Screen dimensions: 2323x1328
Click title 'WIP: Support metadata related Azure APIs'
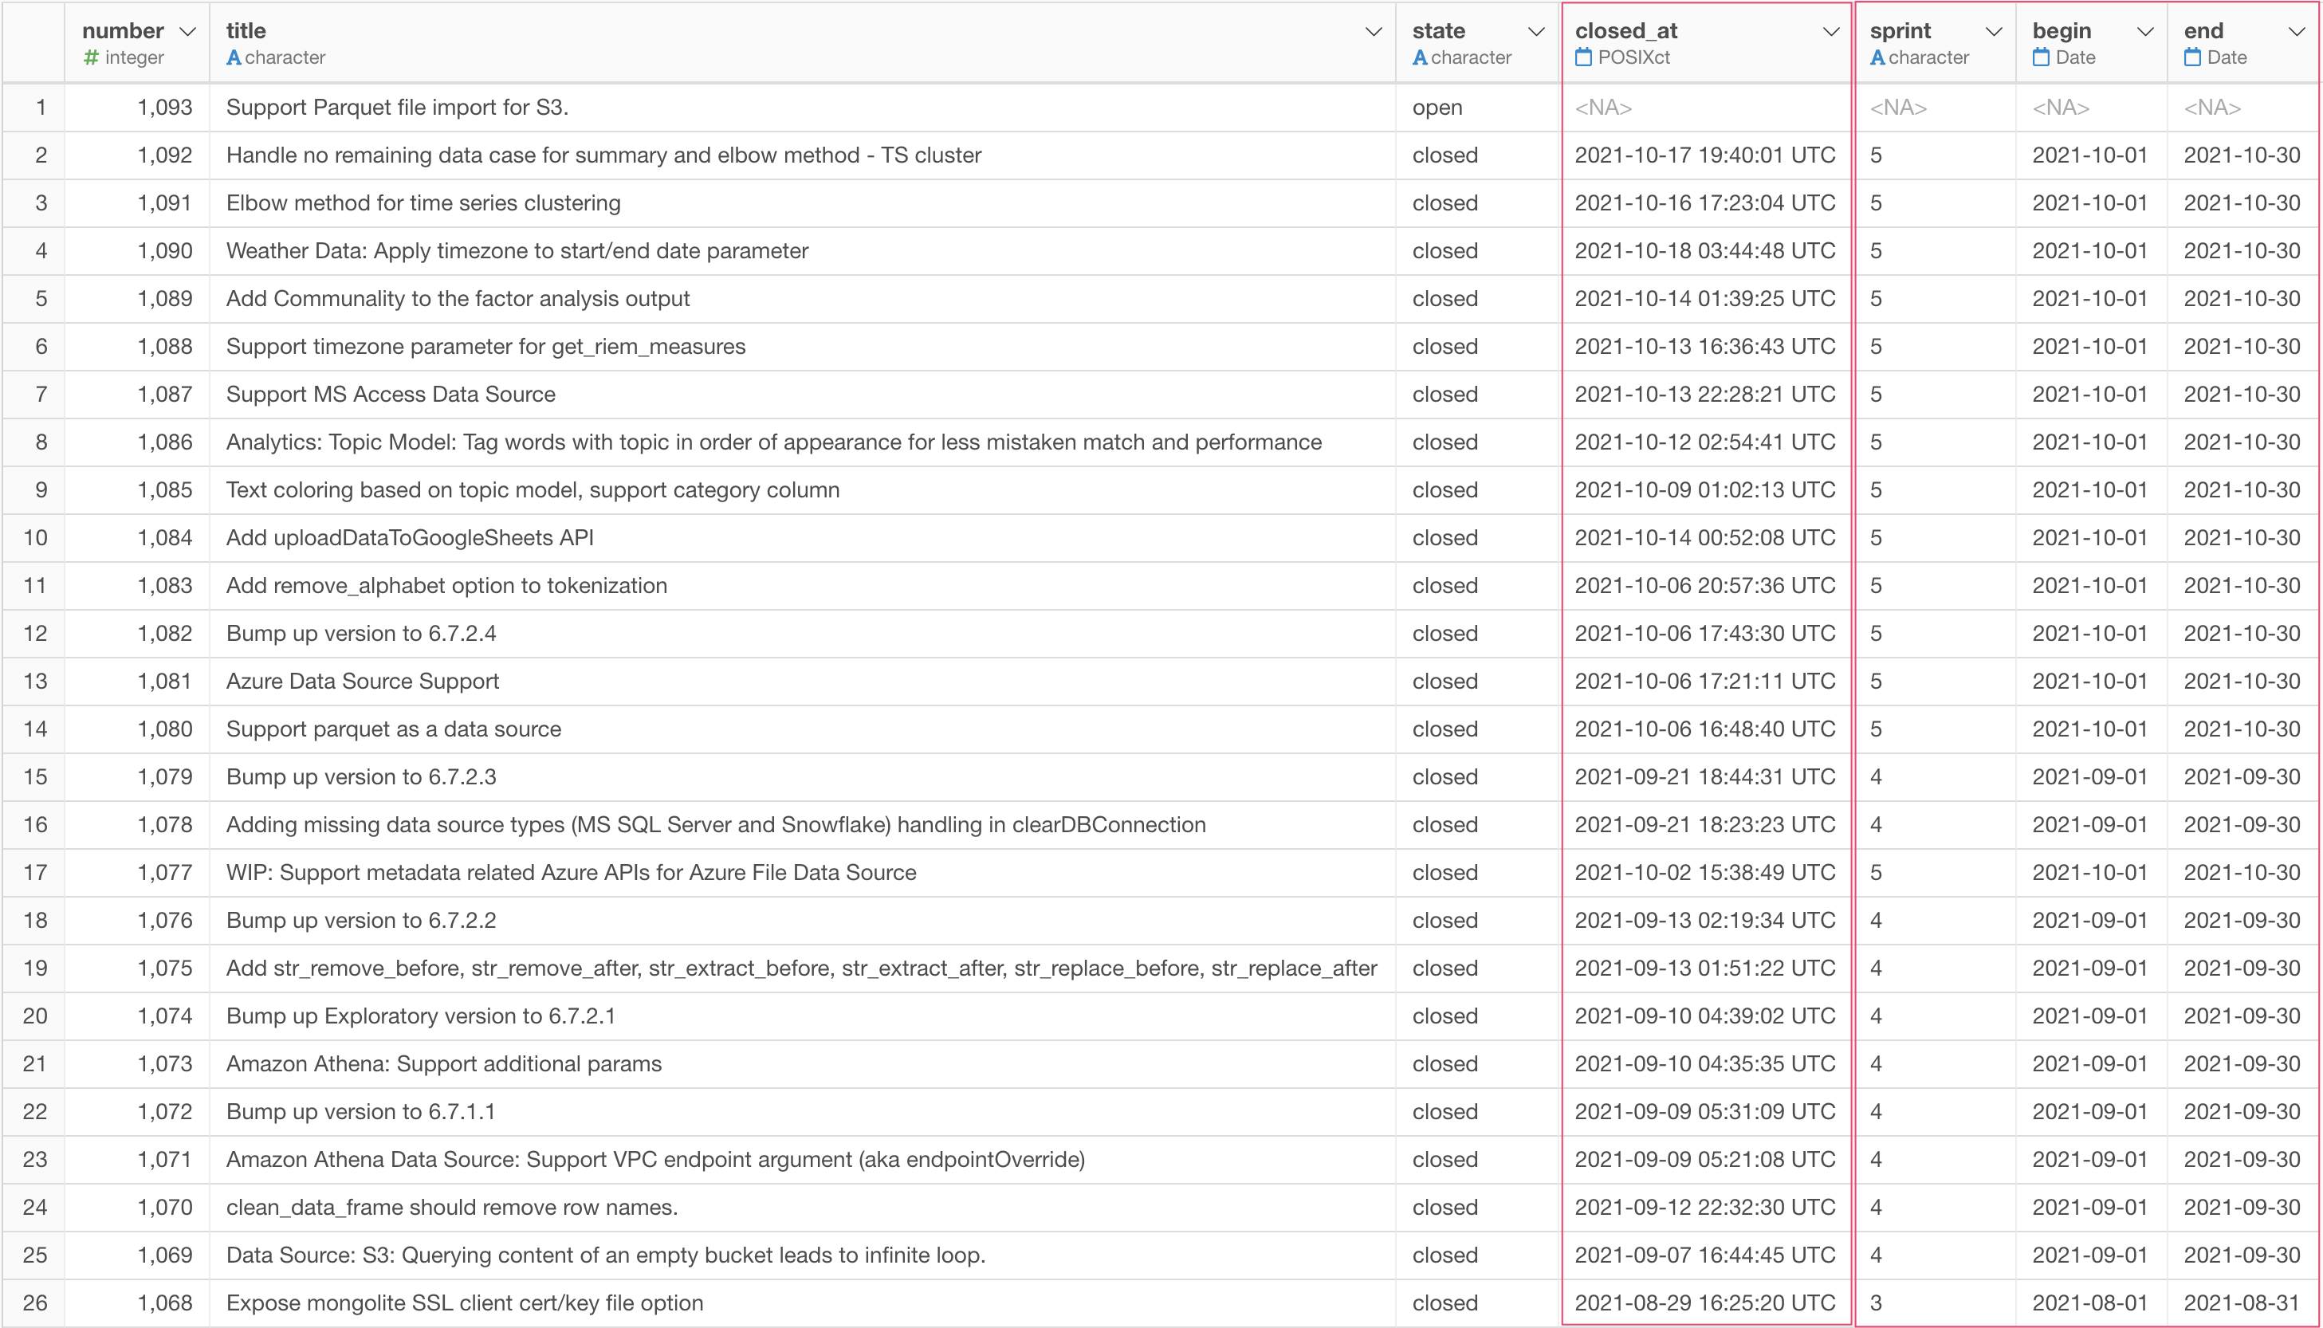click(x=571, y=873)
